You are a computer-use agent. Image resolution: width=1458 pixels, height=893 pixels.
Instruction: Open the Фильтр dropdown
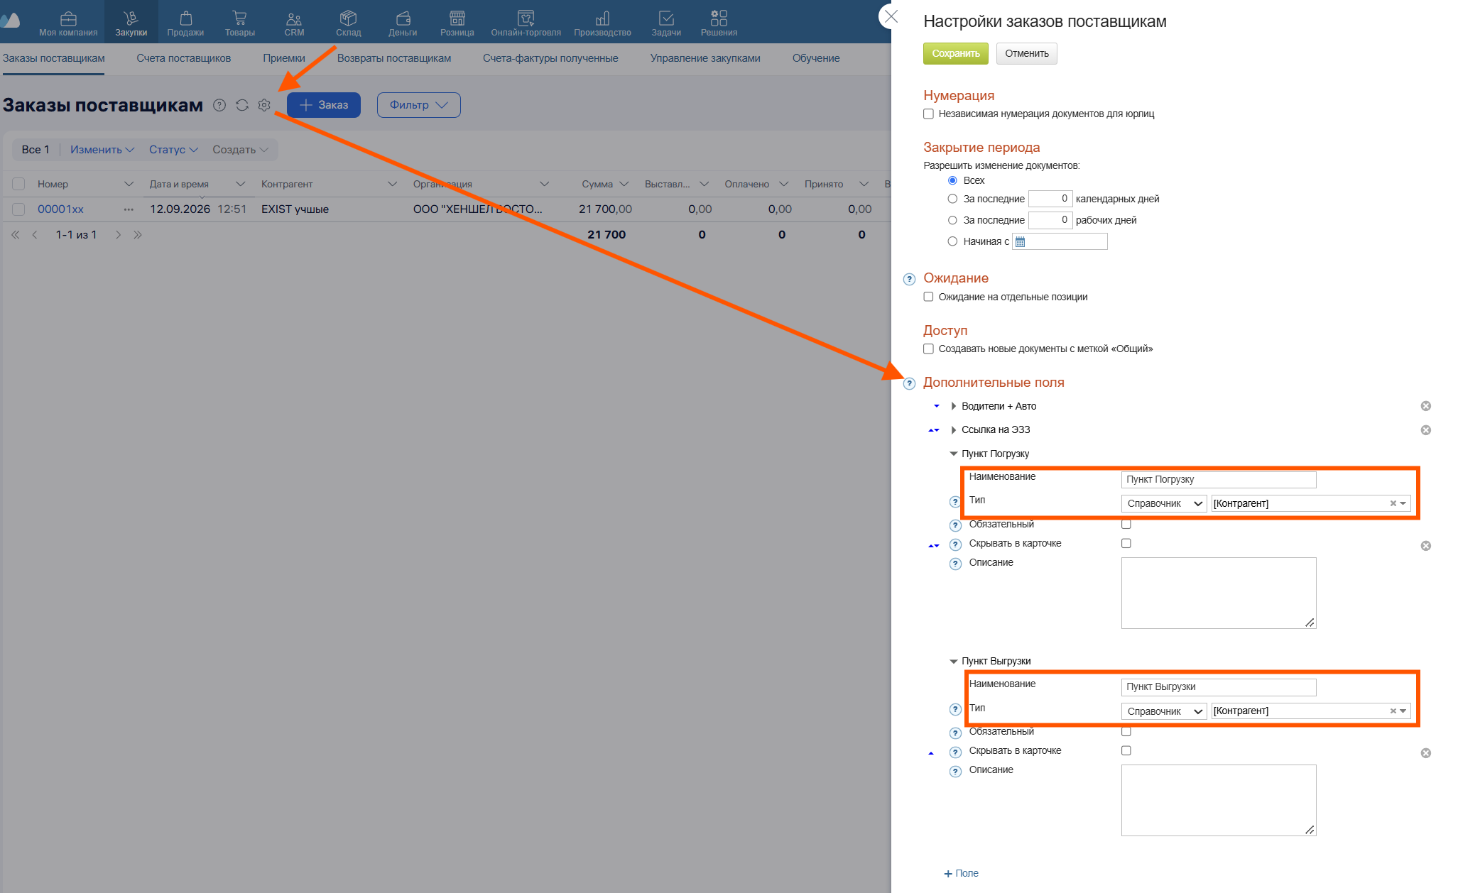[418, 105]
